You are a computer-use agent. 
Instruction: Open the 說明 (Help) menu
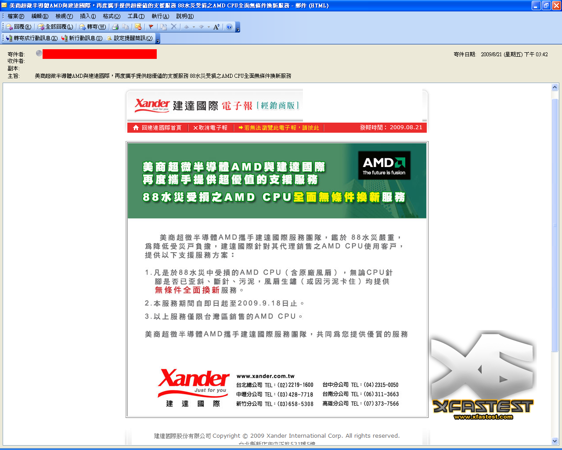[x=185, y=16]
